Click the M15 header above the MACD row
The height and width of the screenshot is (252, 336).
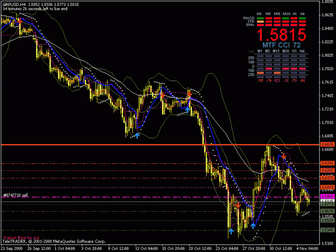click(x=277, y=14)
